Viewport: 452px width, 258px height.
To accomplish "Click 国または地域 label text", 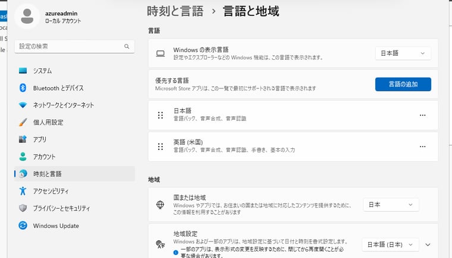I will tap(189, 198).
